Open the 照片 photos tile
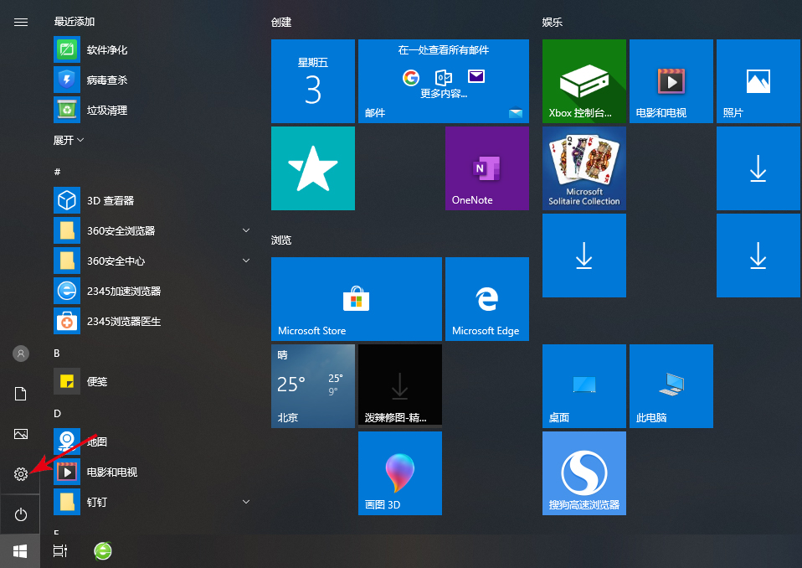This screenshot has width=802, height=568. coord(758,81)
